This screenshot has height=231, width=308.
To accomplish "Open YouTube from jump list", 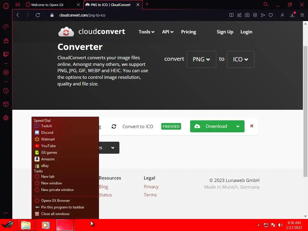I will click(65, 146).
